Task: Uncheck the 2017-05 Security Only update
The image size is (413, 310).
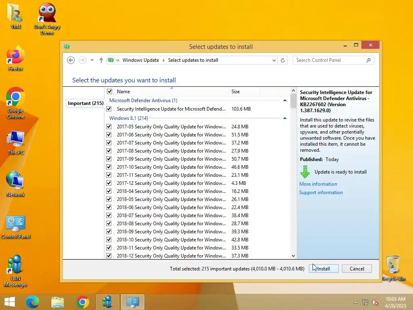Action: point(108,126)
